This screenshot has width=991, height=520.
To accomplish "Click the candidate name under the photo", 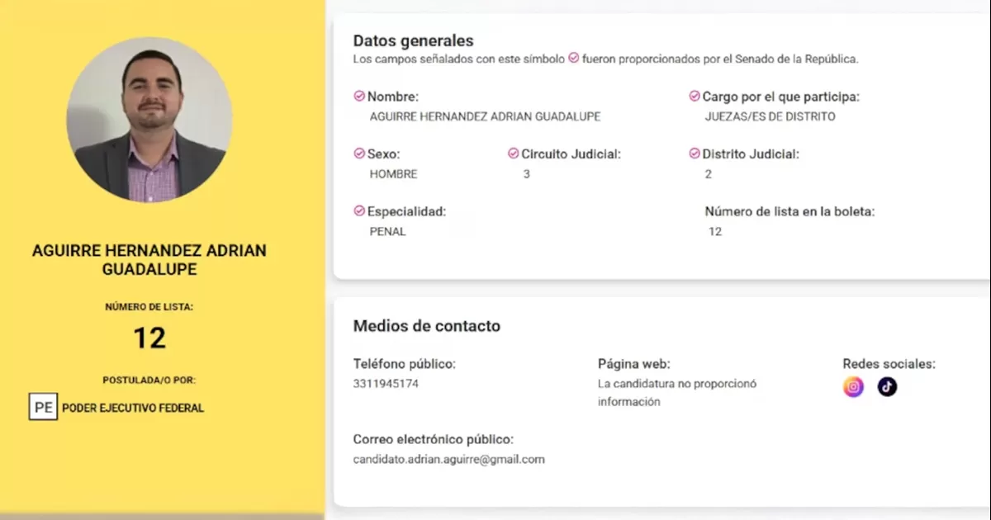I will [x=149, y=260].
